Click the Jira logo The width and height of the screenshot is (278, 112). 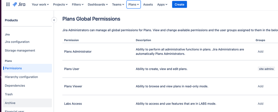19,4
